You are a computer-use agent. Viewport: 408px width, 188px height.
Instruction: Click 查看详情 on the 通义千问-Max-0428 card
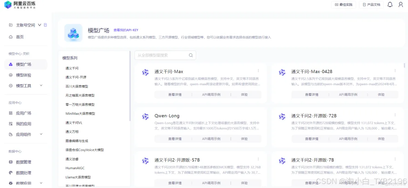[312, 95]
